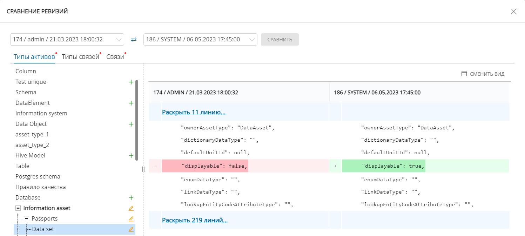Viewport: 525px width, 236px height.
Task: Click the edit pencil icon beside Passports
Action: [131, 219]
